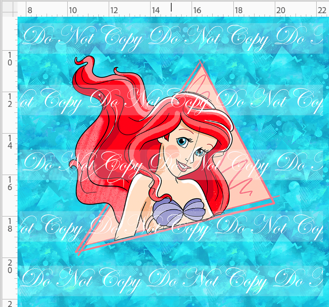Click the 18 mark on horizontal ruler

pos(239,10)
